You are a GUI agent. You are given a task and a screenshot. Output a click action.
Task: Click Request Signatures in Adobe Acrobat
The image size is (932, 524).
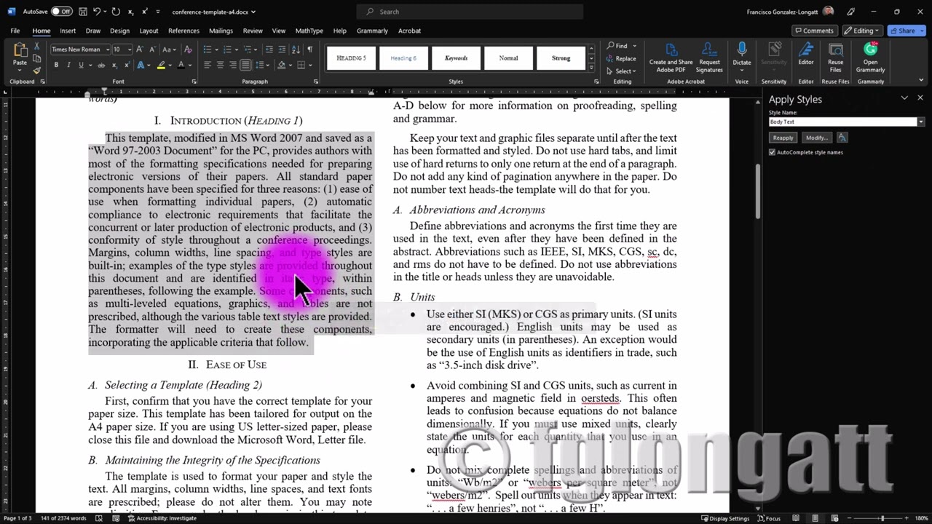(709, 57)
